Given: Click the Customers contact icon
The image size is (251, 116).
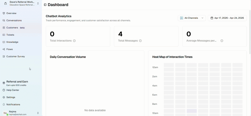Looking at the screenshot, I should click(4, 28).
